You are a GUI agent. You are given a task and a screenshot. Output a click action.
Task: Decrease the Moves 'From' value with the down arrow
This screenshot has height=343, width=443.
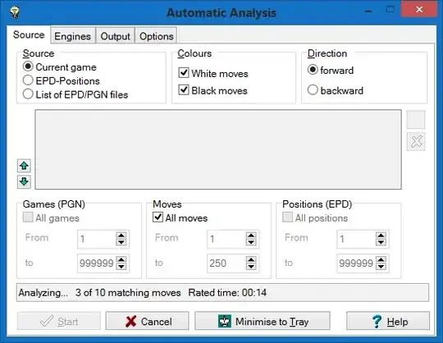[x=251, y=242]
